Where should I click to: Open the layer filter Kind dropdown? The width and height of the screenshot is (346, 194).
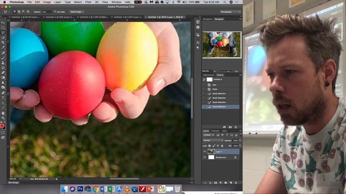click(209, 135)
